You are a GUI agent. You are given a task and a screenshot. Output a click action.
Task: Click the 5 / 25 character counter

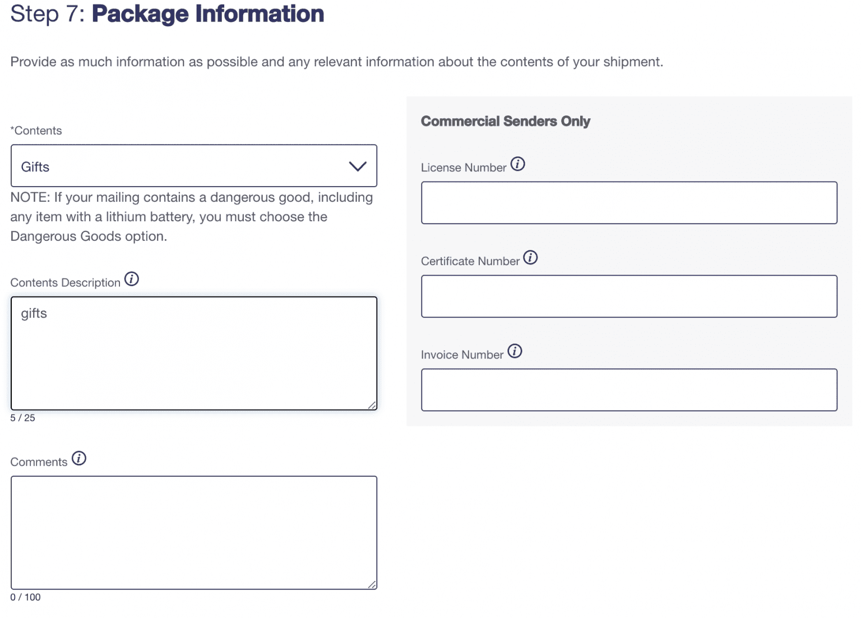pyautogui.click(x=22, y=417)
